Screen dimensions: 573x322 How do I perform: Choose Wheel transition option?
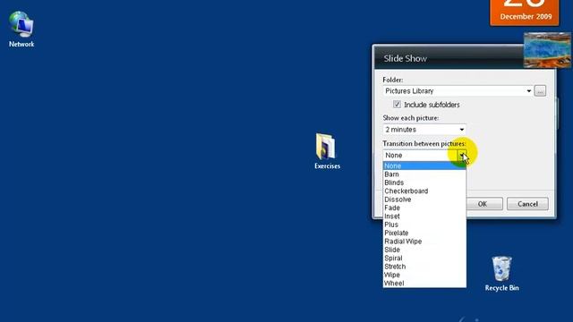pyautogui.click(x=424, y=284)
